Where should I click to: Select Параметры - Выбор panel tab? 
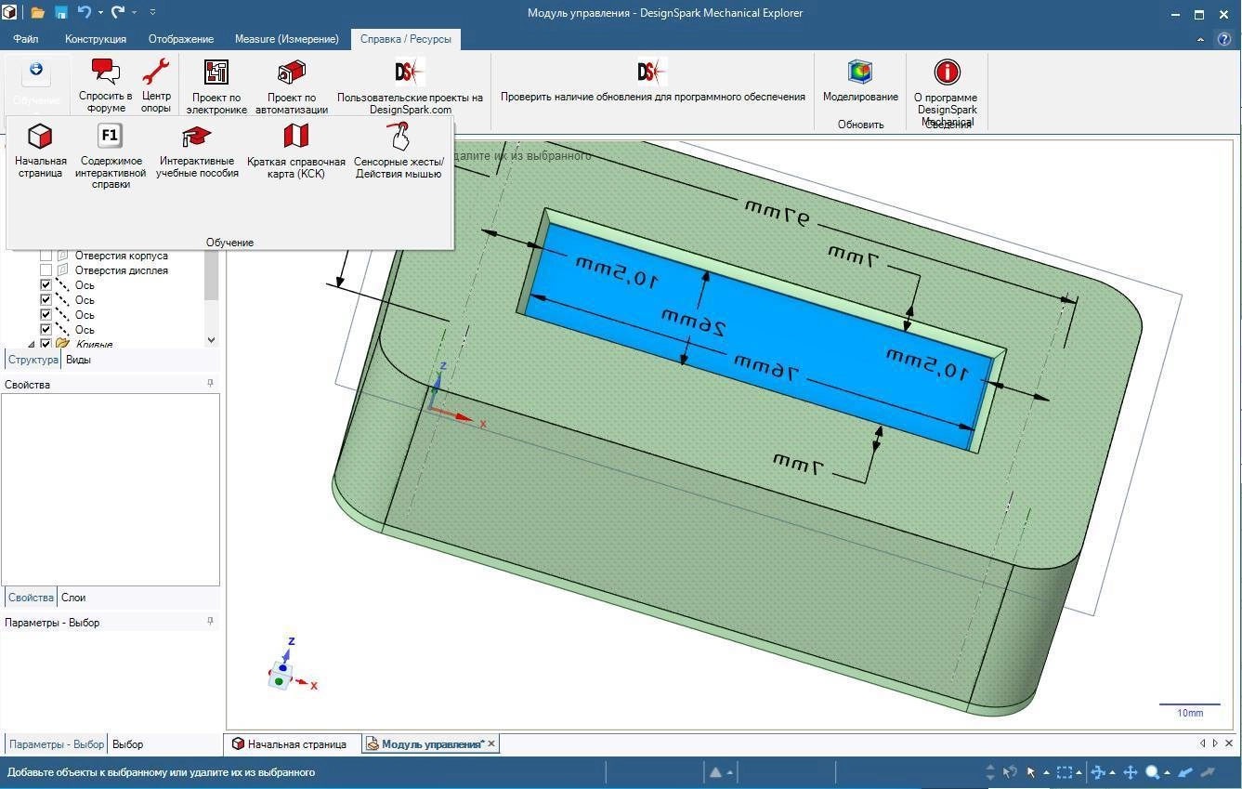(x=57, y=744)
